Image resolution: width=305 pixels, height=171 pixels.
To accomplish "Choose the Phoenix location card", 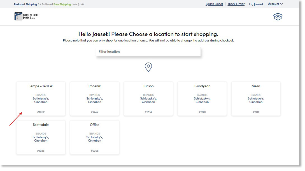I will click(x=95, y=99).
